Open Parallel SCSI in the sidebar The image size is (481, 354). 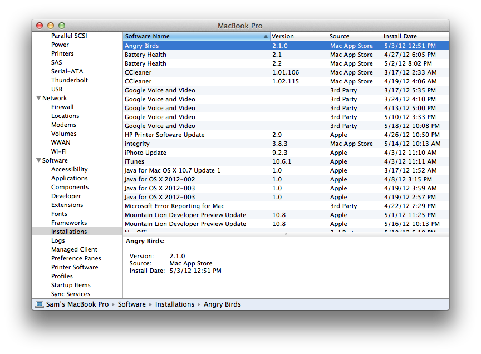pos(69,36)
